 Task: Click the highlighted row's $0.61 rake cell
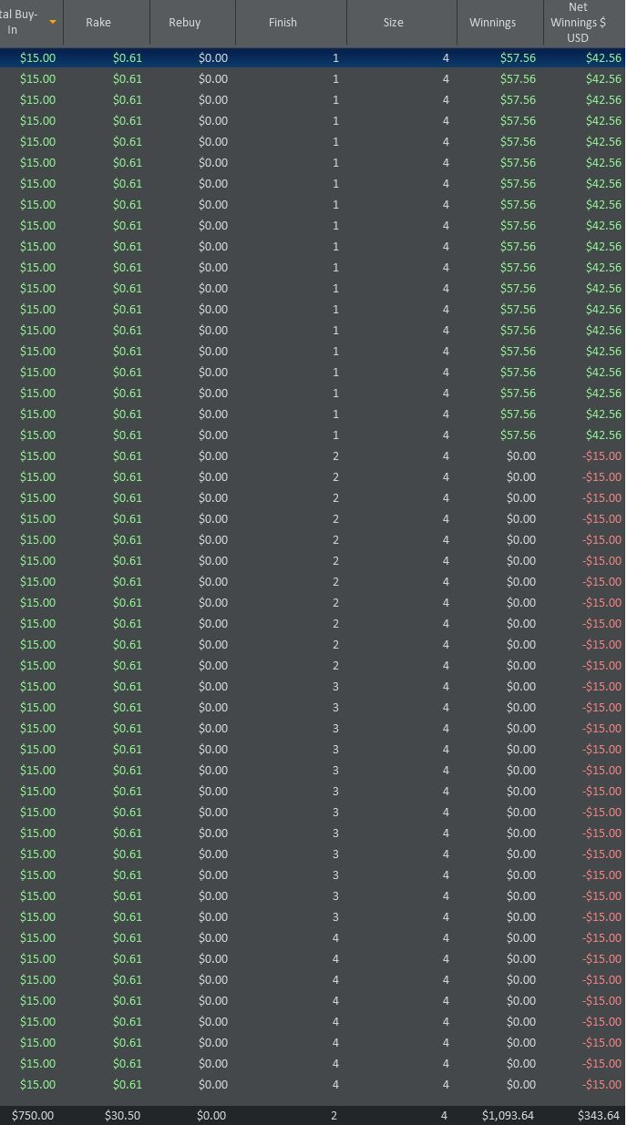pos(128,57)
